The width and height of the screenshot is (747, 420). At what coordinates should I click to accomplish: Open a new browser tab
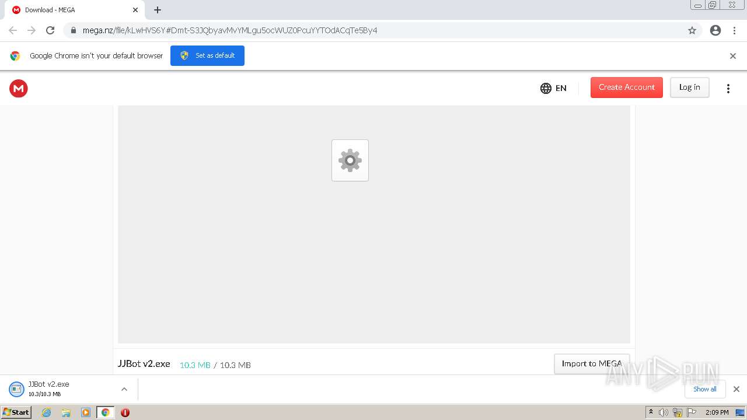158,10
